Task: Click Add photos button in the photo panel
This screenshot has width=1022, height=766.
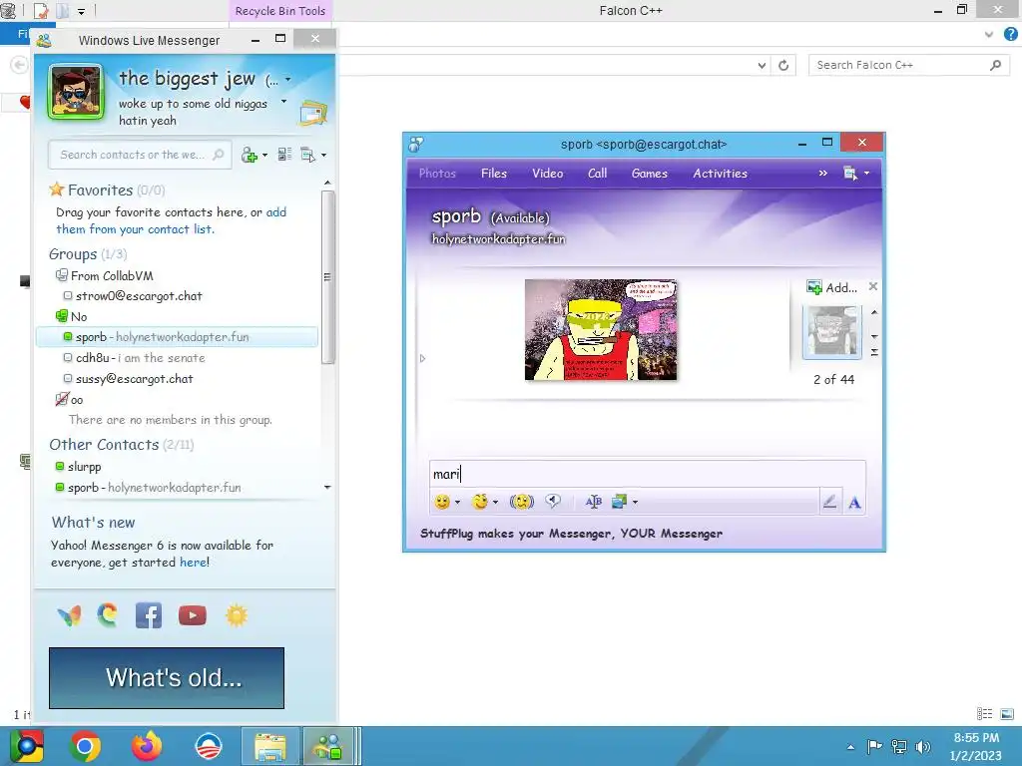Action: click(831, 287)
